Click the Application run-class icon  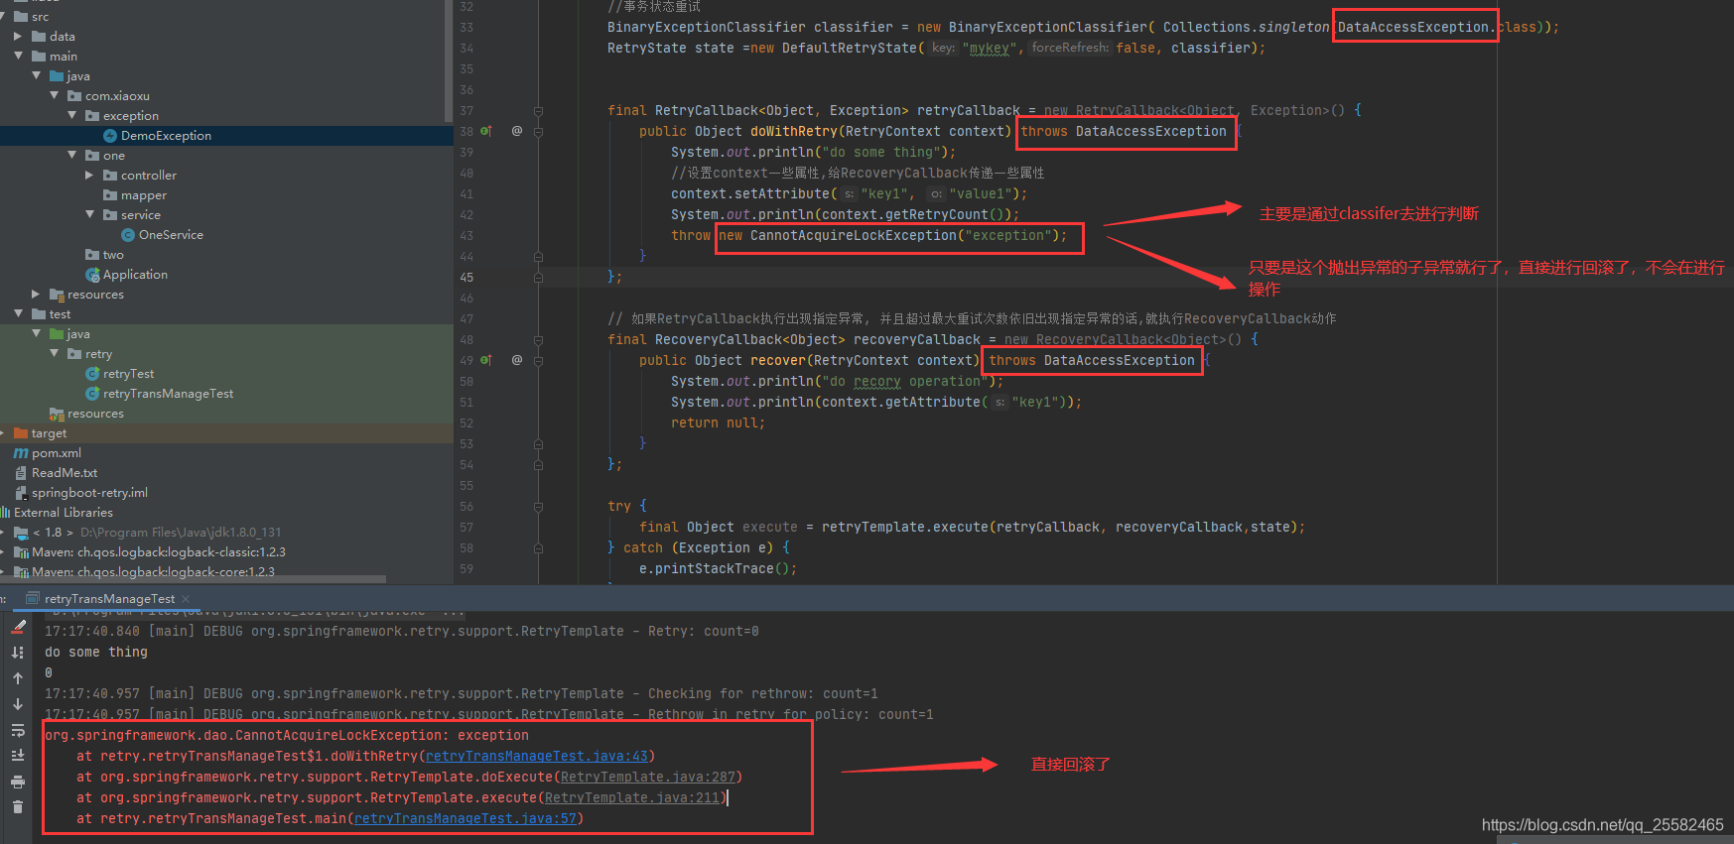click(x=92, y=275)
